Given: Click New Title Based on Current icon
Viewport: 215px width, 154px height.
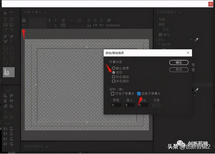Looking at the screenshot, I should tap(24, 21).
